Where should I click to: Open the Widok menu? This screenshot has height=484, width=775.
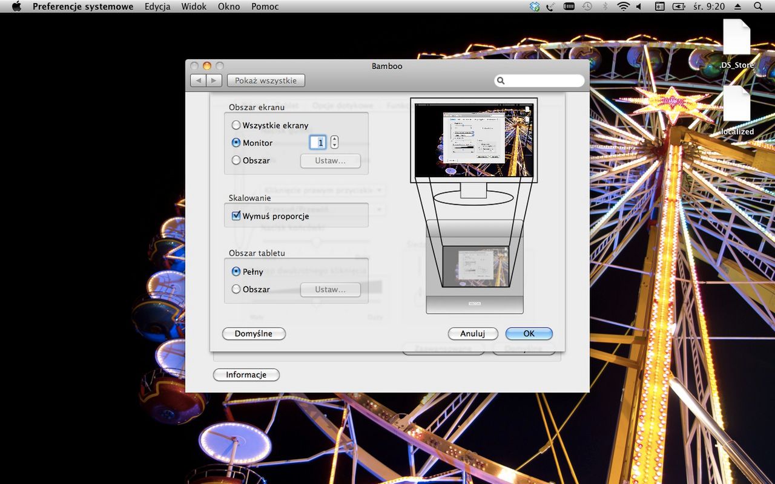tap(194, 7)
